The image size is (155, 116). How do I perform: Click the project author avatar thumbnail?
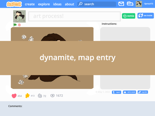tap(19, 16)
